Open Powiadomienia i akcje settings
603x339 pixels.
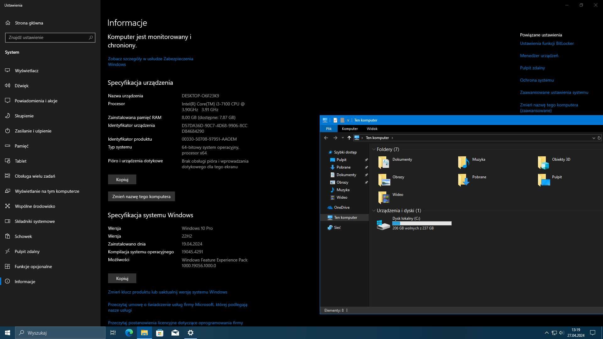point(50,101)
